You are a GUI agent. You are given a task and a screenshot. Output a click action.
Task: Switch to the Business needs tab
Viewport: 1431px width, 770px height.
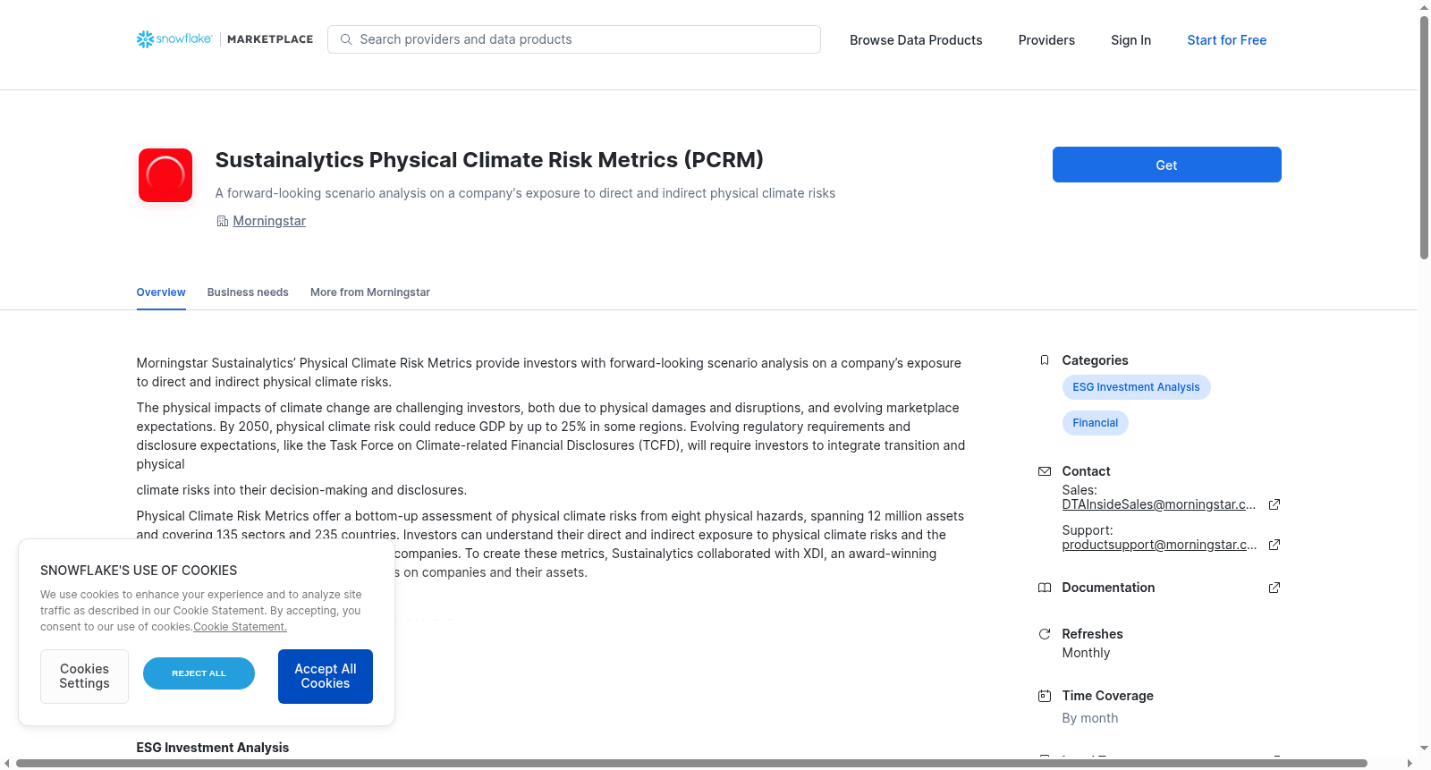[x=248, y=292]
